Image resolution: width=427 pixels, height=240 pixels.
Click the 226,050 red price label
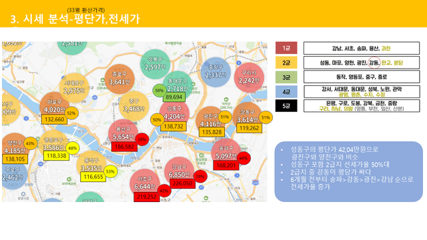[x=182, y=183]
